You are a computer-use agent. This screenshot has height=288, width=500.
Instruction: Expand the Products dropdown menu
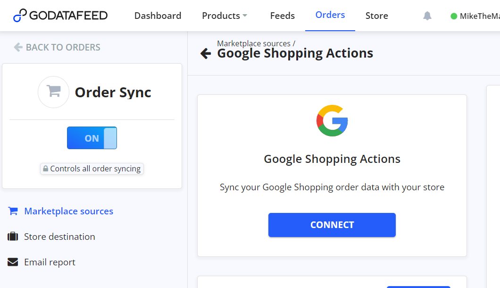225,16
